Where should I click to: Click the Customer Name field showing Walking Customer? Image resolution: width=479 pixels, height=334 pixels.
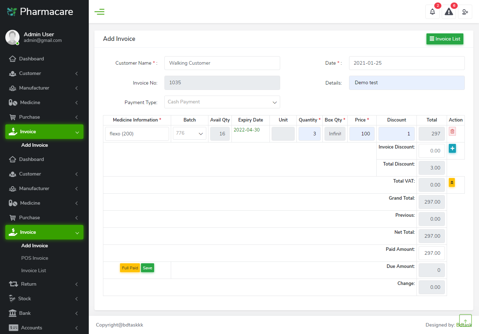222,63
